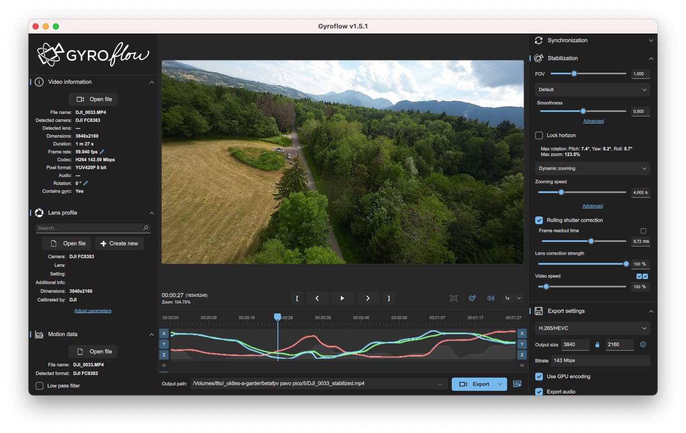Click the Zooming speed slider
686x433 pixels.
pyautogui.click(x=582, y=193)
